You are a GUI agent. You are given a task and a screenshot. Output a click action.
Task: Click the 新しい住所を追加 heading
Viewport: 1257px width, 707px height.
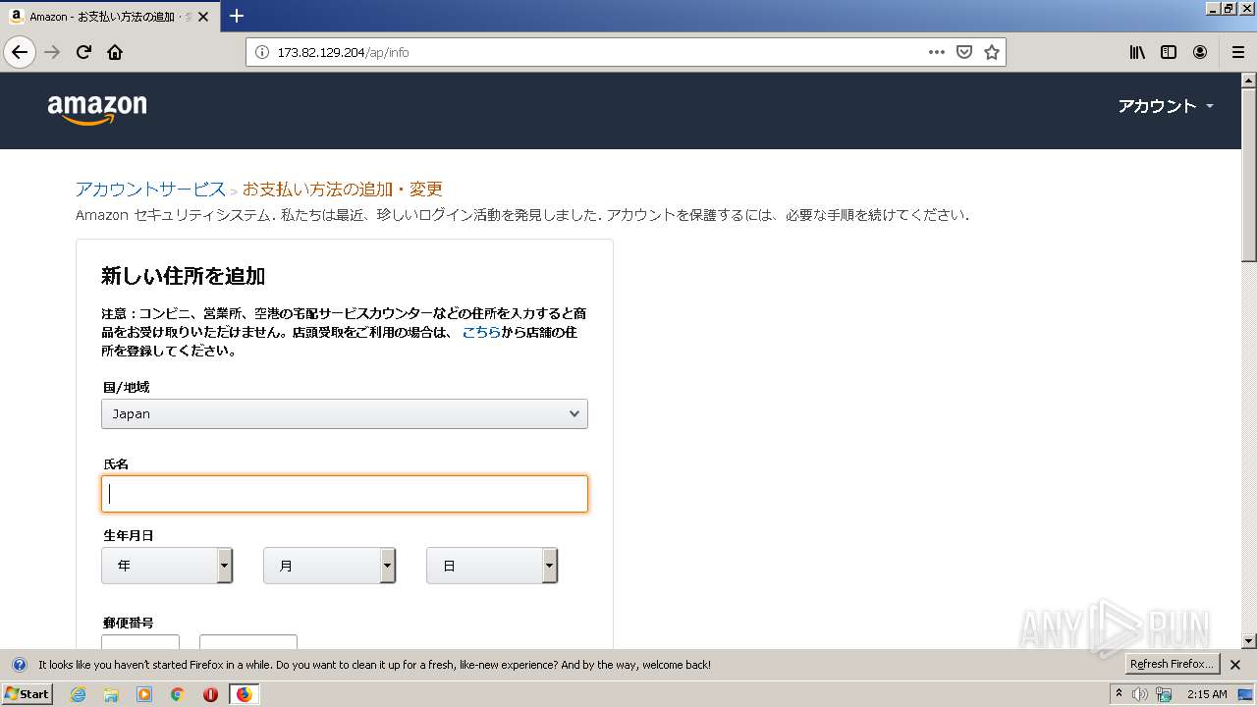pyautogui.click(x=183, y=276)
